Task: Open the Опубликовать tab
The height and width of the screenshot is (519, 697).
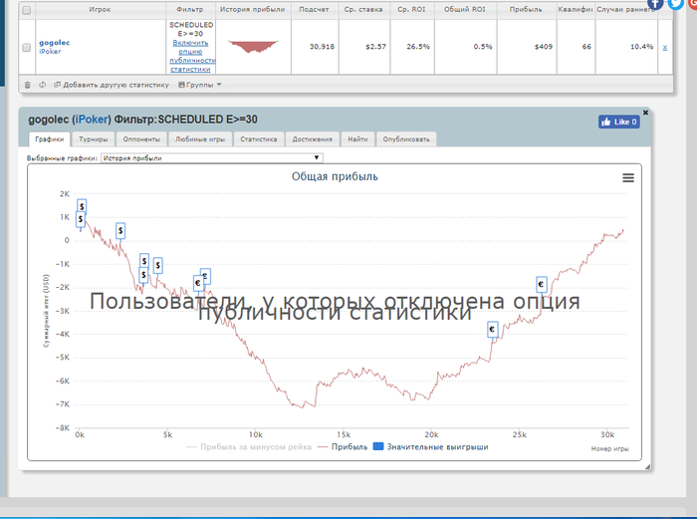Action: pyautogui.click(x=406, y=139)
